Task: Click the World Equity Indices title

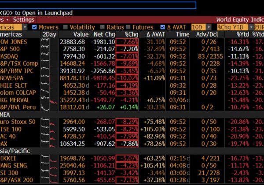Action: pos(240,20)
